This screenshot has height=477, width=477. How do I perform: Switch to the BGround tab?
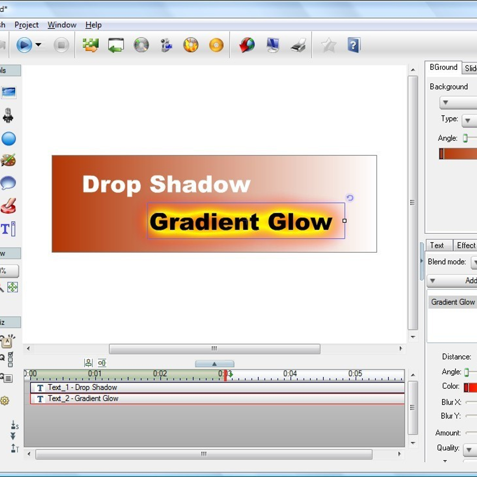click(x=443, y=67)
